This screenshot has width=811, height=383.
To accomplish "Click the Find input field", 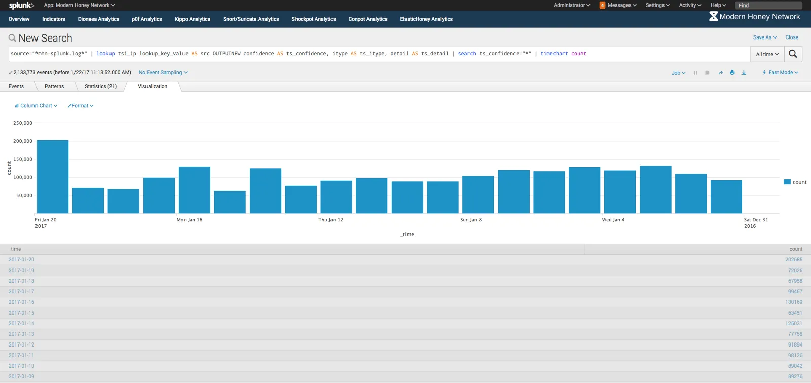I will pos(768,5).
